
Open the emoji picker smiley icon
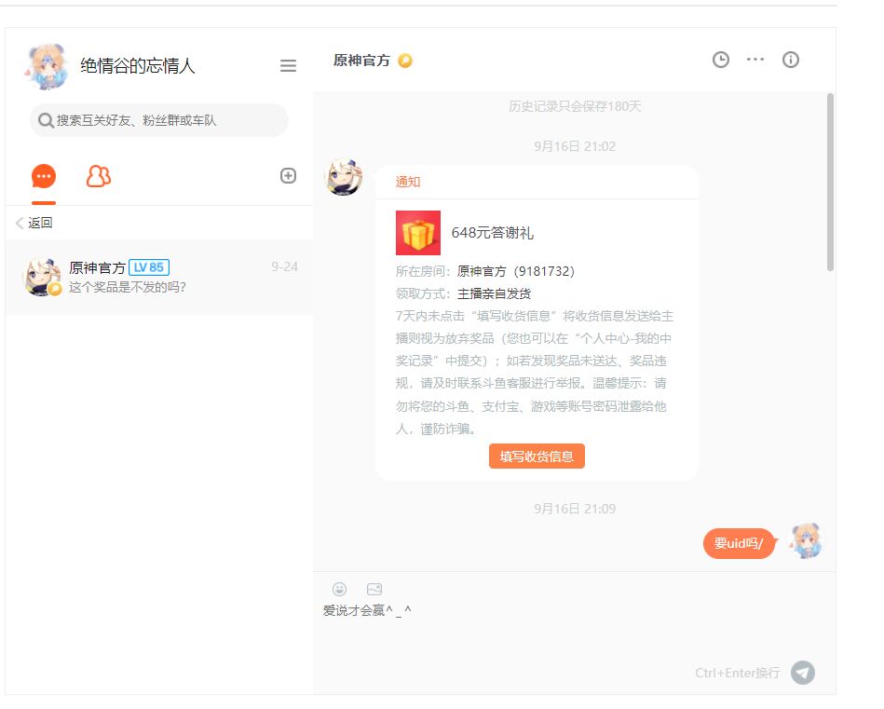[339, 590]
